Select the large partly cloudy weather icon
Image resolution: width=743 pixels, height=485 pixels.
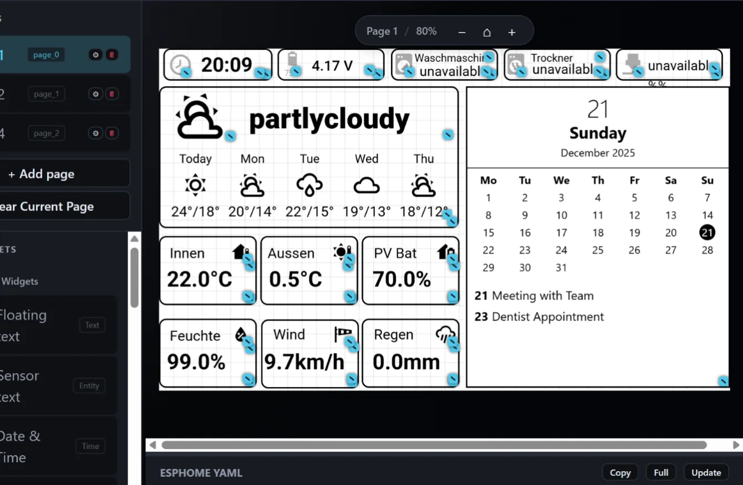coord(197,118)
